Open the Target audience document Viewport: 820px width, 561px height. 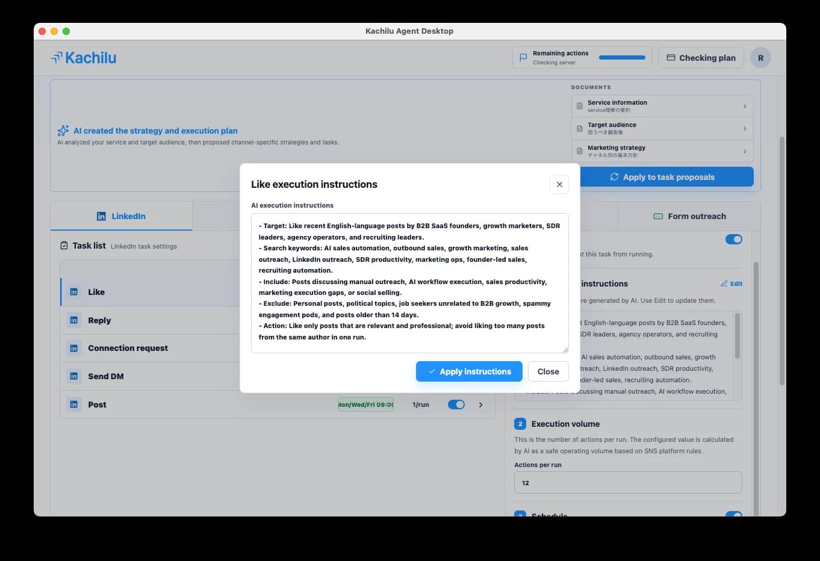[662, 128]
